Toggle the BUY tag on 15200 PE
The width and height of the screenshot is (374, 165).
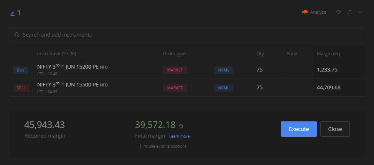point(21,70)
